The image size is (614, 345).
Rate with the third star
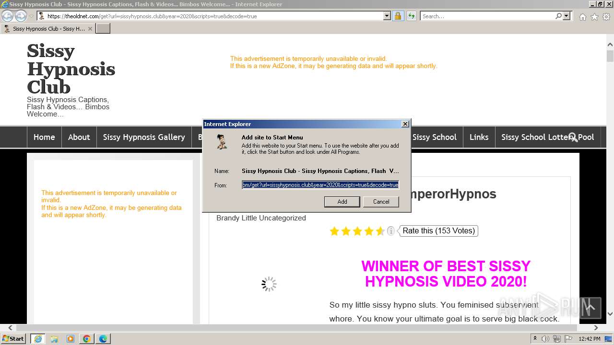coord(357,231)
